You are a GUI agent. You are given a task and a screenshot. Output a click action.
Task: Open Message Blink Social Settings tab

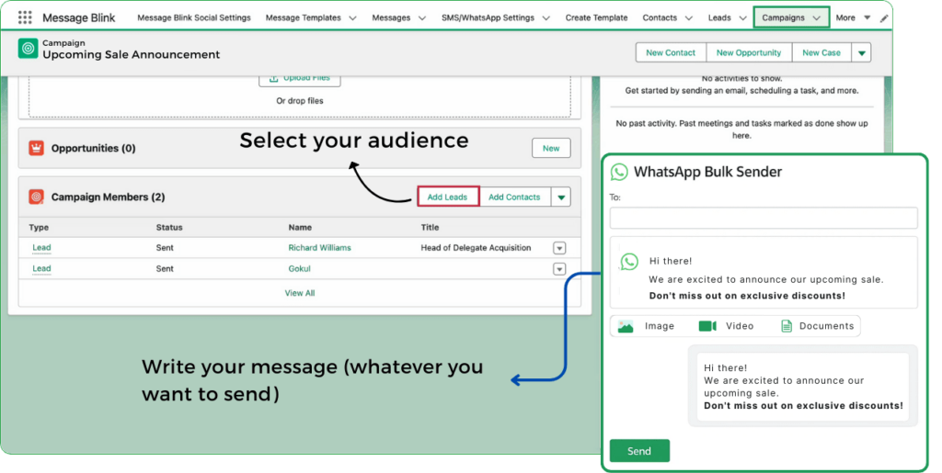coord(193,17)
